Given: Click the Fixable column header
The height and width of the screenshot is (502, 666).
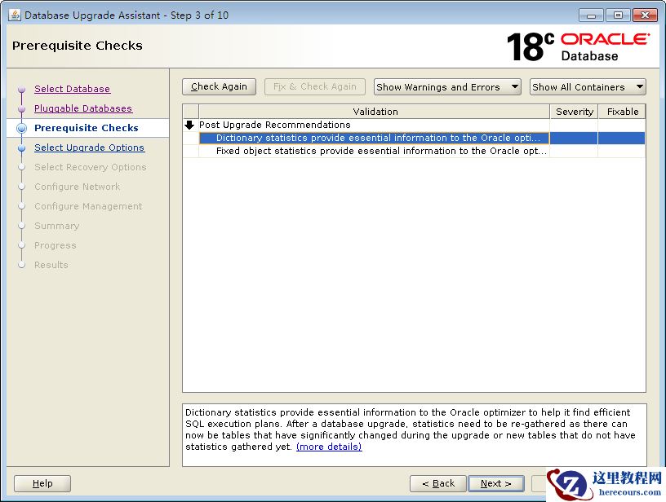Looking at the screenshot, I should coord(622,112).
